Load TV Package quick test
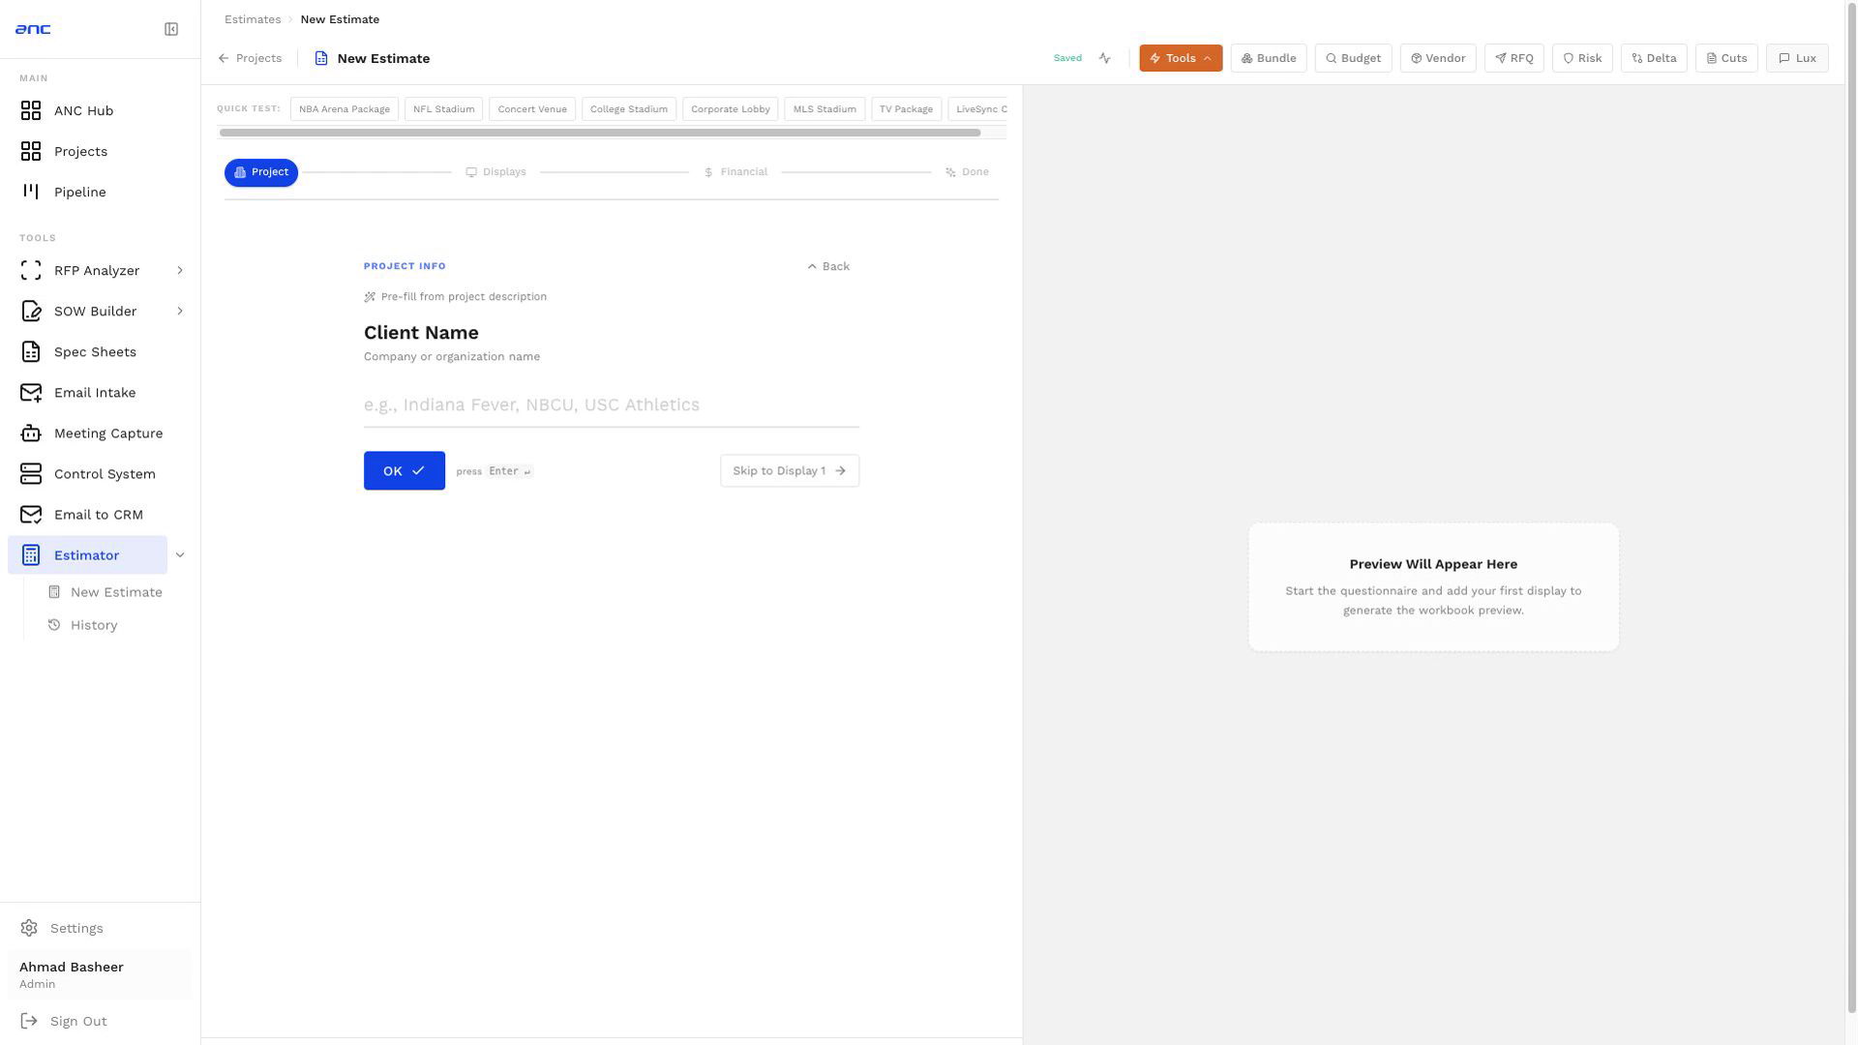Viewport: 1858px width, 1045px height. click(906, 109)
